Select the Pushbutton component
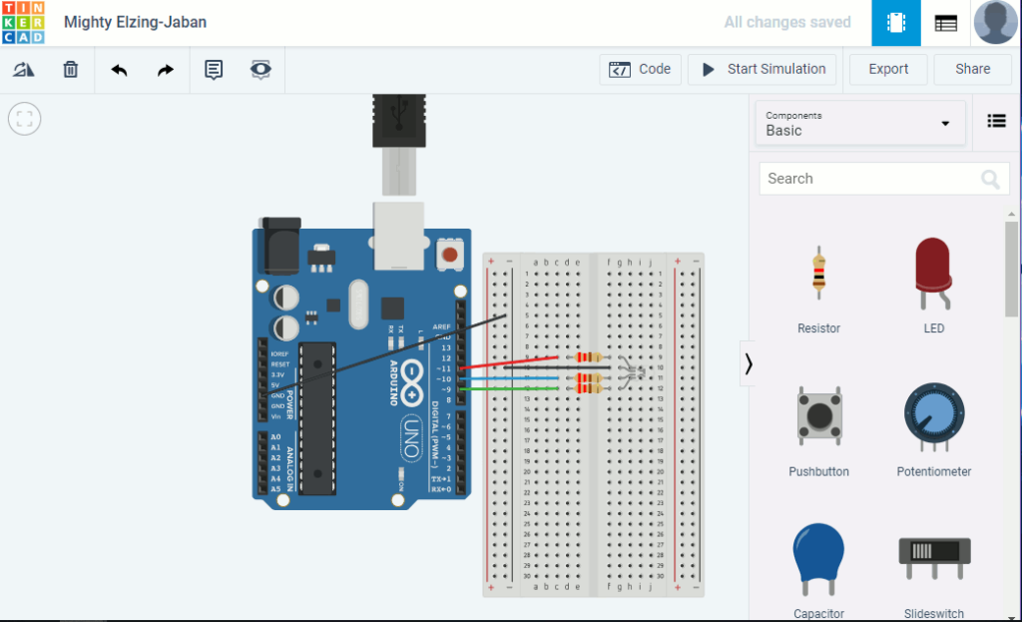1022x622 pixels. coord(818,430)
